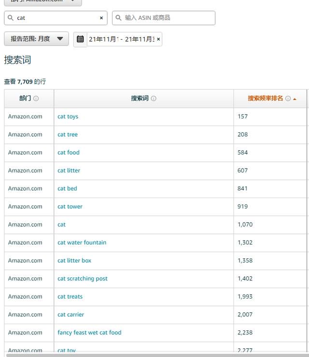309x357 pixels.
Task: Click the 部门 column header
Action: pyautogui.click(x=25, y=99)
